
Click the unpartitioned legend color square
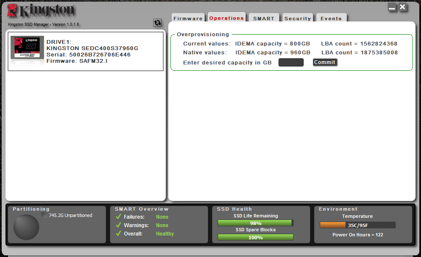(x=44, y=215)
